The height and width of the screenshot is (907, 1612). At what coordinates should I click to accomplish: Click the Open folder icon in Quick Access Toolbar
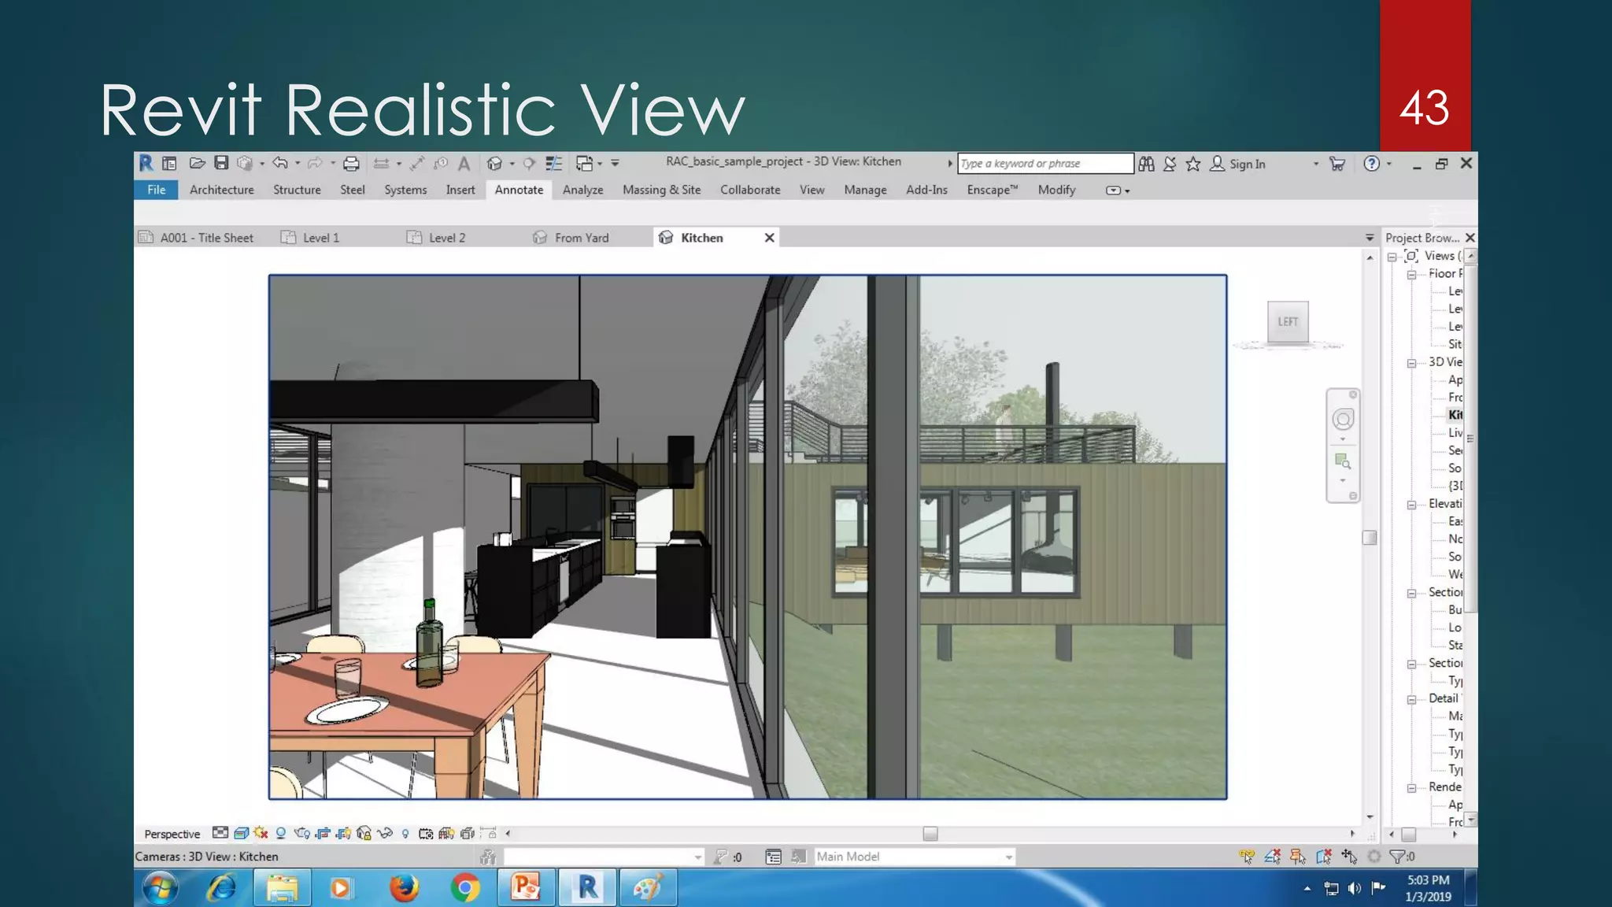pos(197,163)
